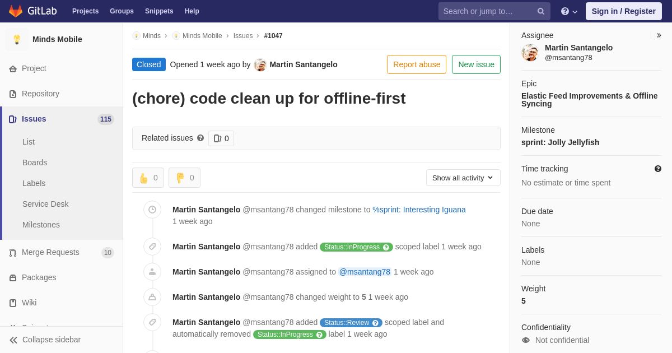The width and height of the screenshot is (672, 353).
Task: Click the Report abuse button
Action: (417, 64)
